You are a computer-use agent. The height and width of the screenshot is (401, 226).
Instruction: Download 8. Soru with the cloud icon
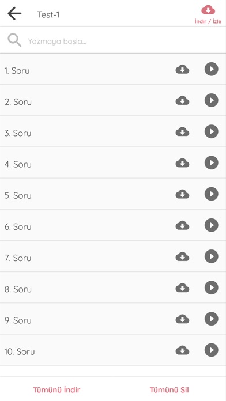tap(182, 287)
